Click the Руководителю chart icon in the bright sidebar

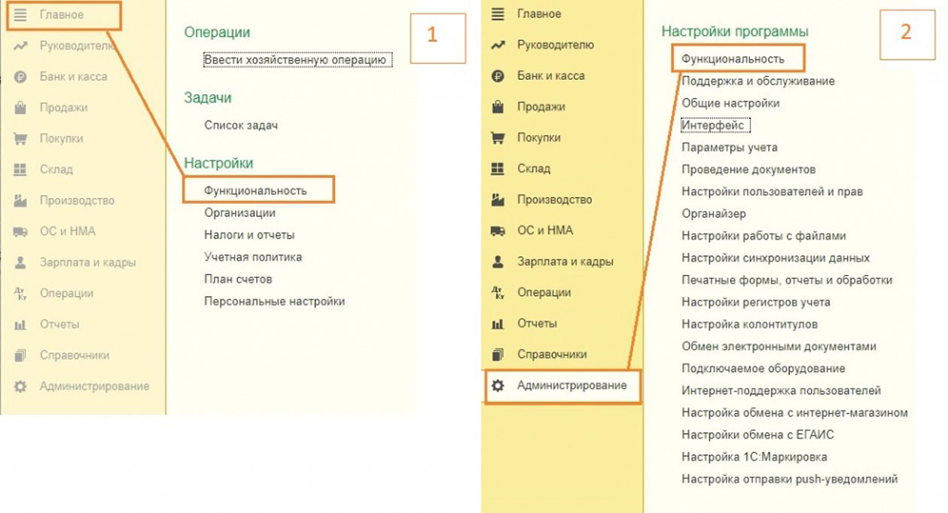[x=498, y=45]
